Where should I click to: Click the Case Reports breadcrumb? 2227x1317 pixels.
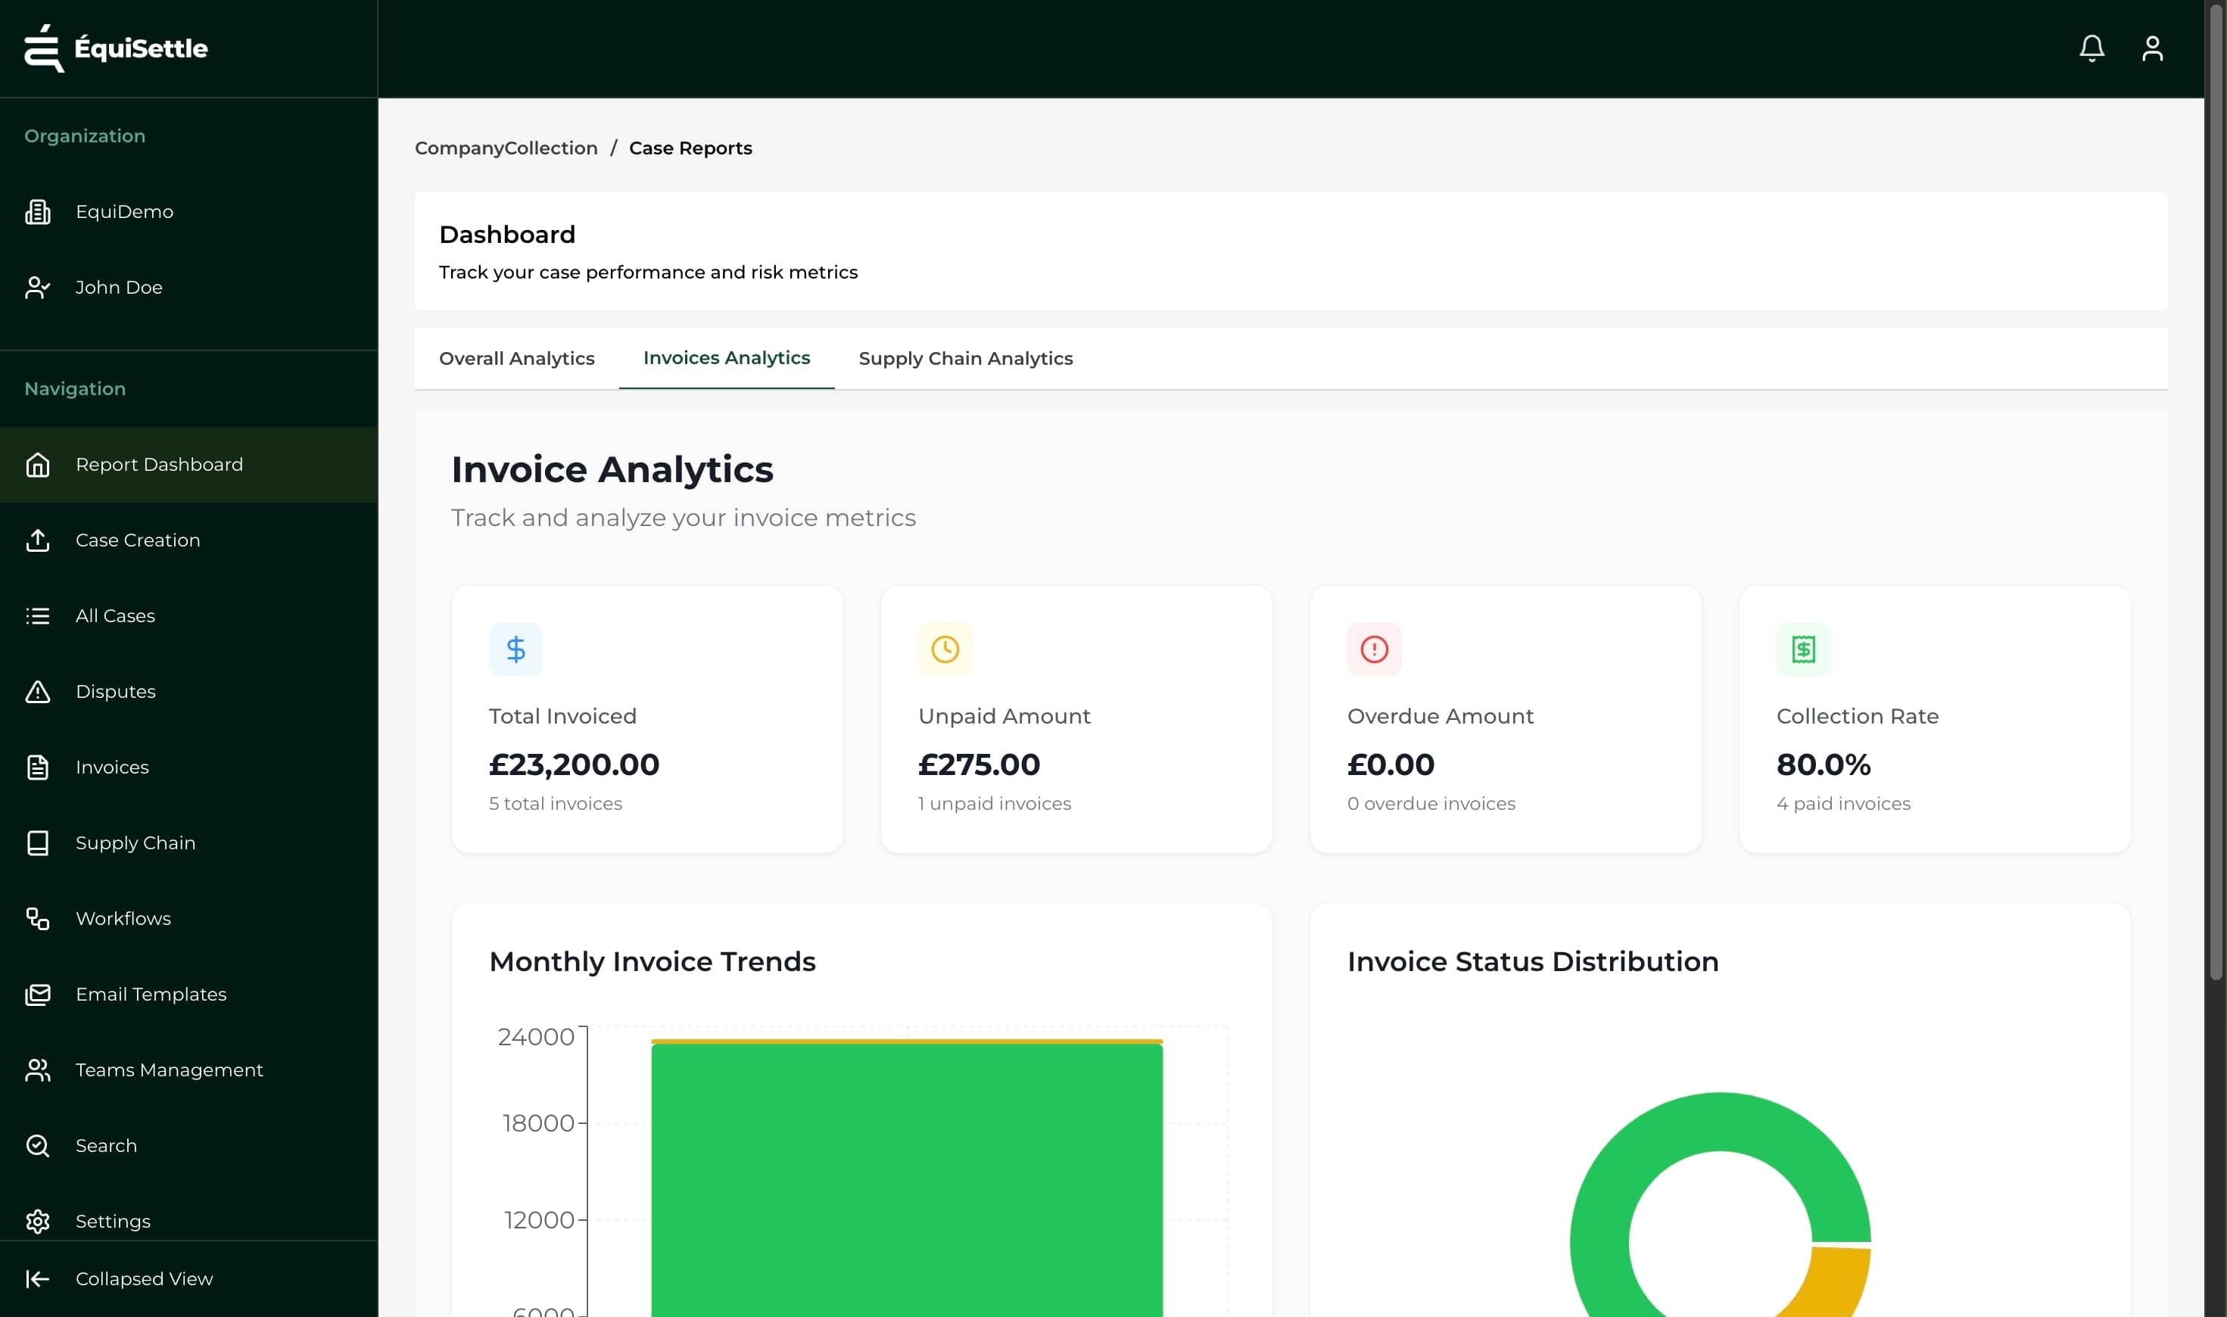pos(690,148)
